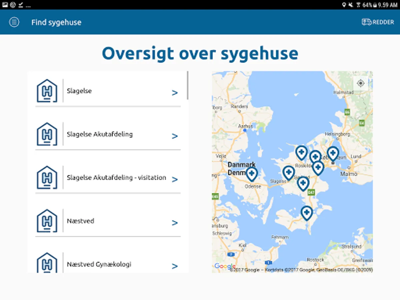
Task: Center map on my location
Action: [x=360, y=83]
